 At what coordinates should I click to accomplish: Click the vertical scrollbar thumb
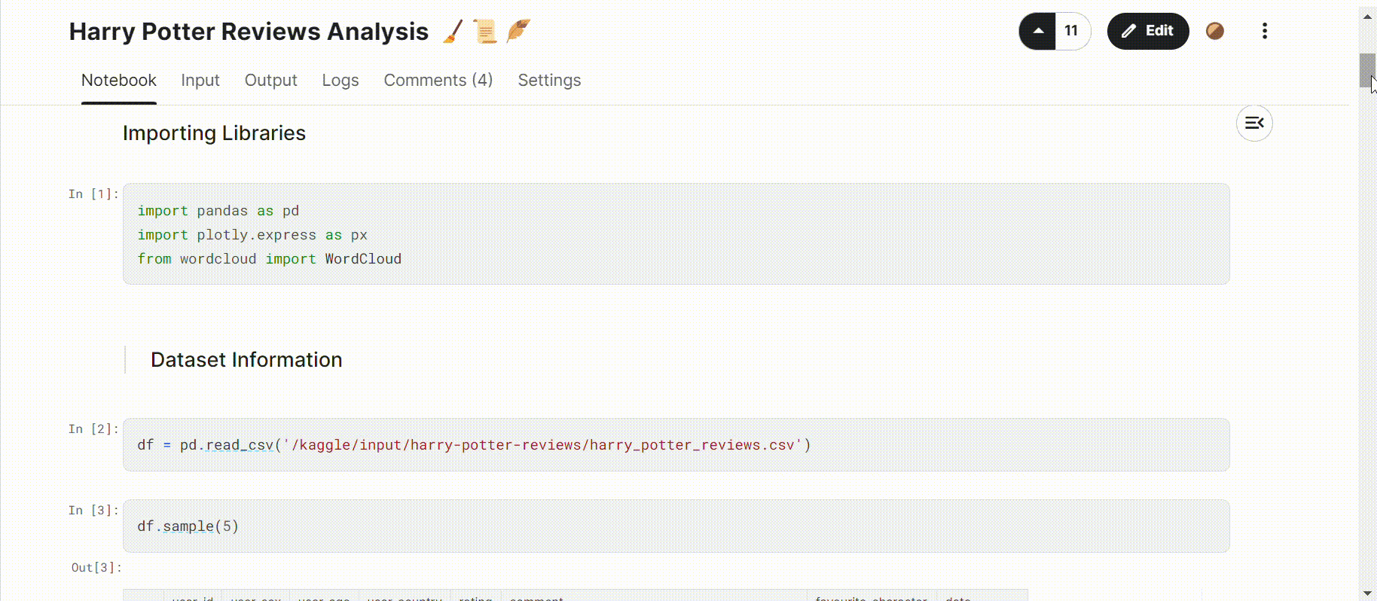pyautogui.click(x=1367, y=70)
